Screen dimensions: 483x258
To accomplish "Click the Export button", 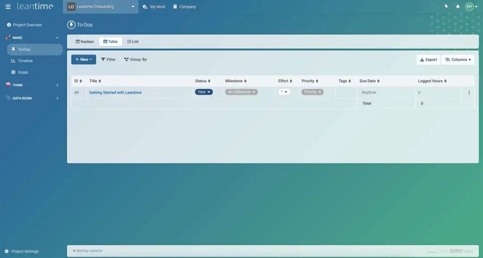I will tap(428, 59).
